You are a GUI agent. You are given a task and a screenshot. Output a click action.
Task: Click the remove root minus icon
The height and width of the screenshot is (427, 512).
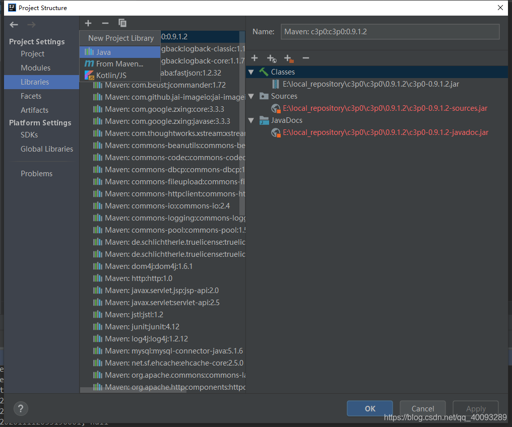point(305,58)
